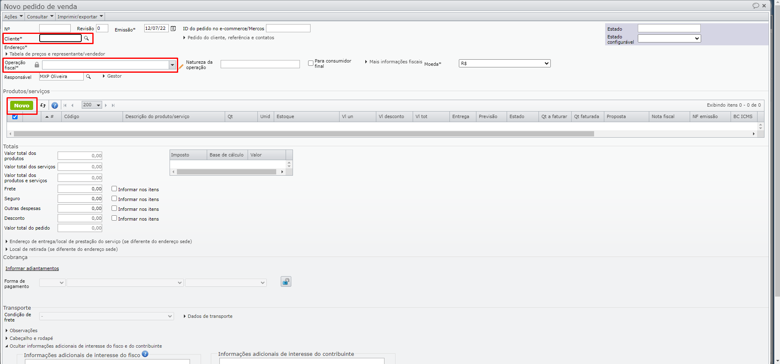Enable Informar nos itens for Desconto
The image size is (780, 364).
pos(114,218)
